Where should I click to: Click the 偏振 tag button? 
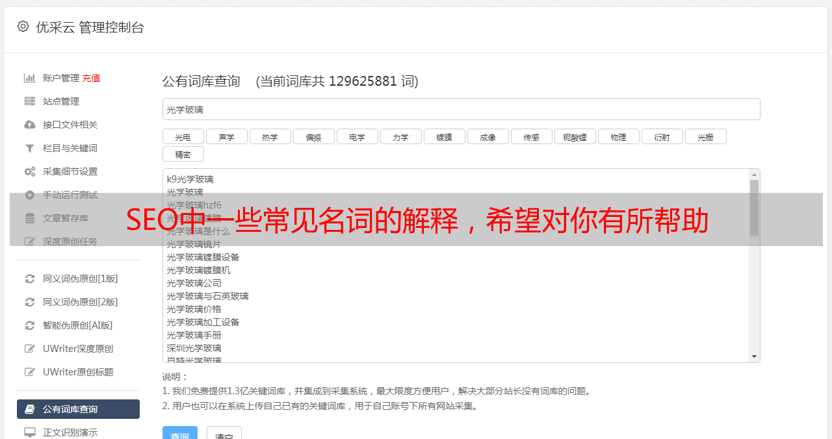pyautogui.click(x=313, y=136)
